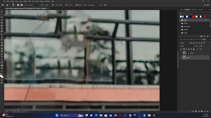Click the foreground color swatch
This screenshot has width=211, height=118.
(x=1, y=76)
